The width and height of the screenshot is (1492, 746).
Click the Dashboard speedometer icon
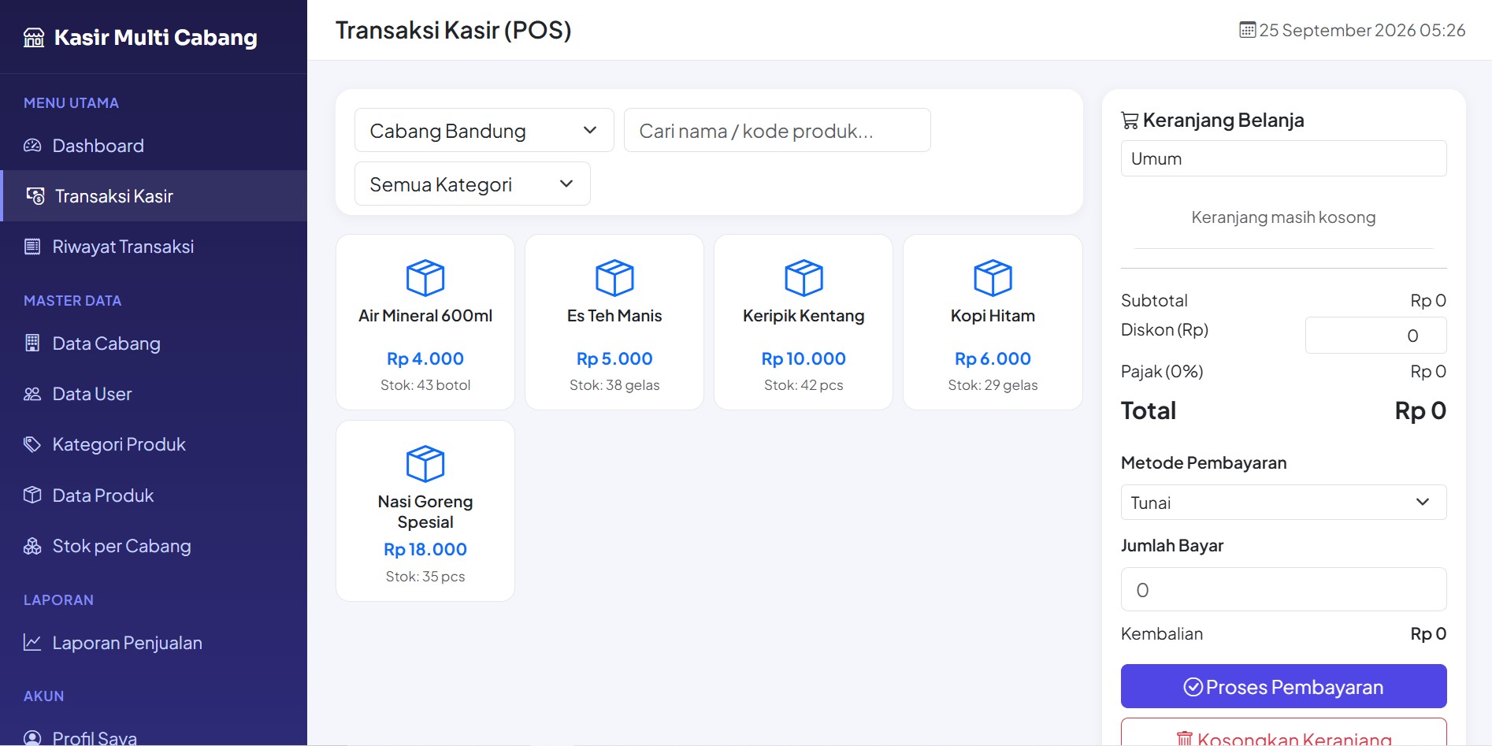(32, 146)
